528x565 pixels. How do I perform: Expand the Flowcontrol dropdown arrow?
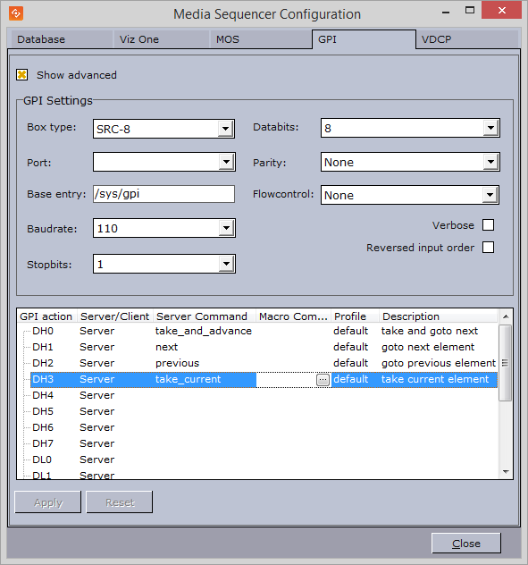tap(490, 195)
